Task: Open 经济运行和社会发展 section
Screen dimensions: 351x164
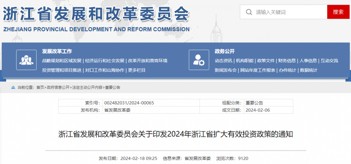Action: point(105,61)
